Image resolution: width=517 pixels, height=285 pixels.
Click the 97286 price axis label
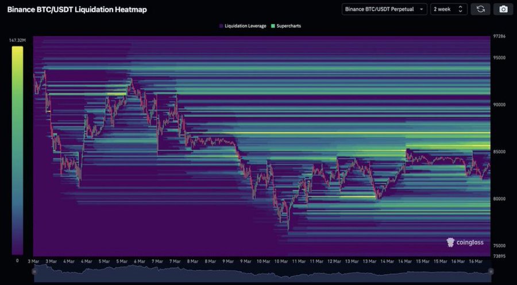point(498,36)
